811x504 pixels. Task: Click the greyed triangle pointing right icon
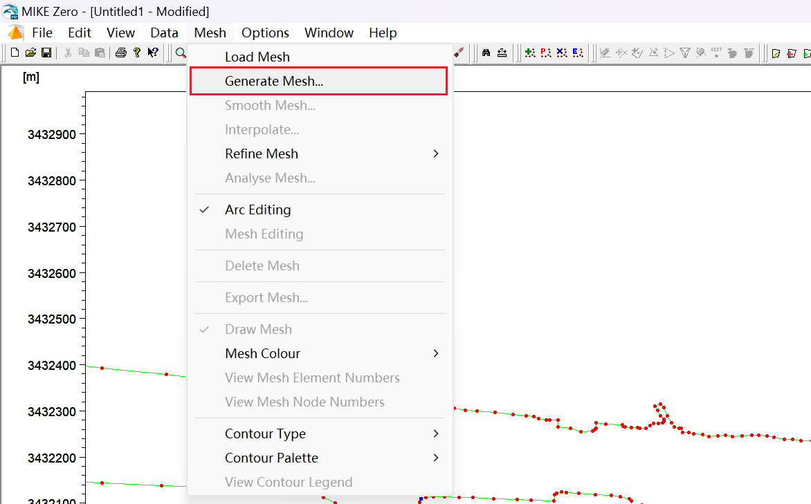(669, 53)
